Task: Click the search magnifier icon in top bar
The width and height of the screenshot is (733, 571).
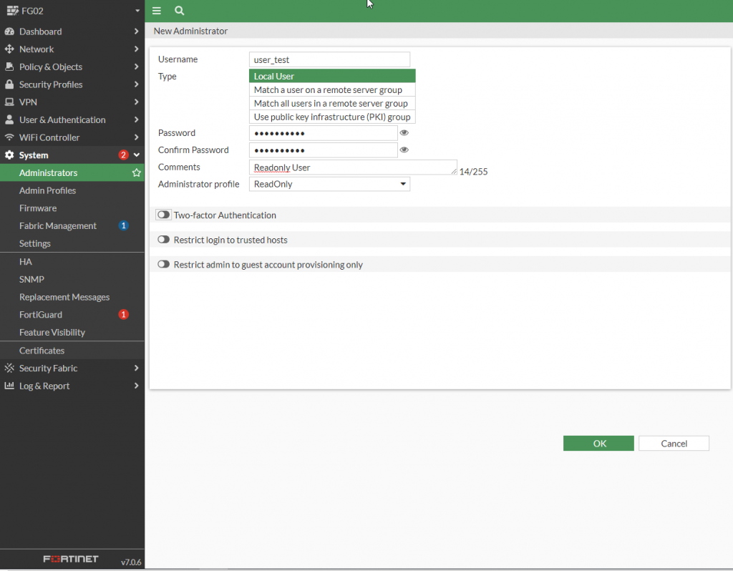Action: click(179, 11)
